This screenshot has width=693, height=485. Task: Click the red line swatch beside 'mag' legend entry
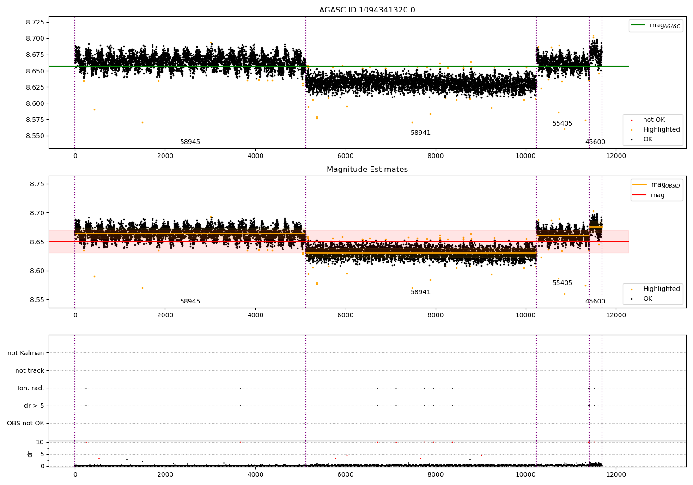pos(640,195)
